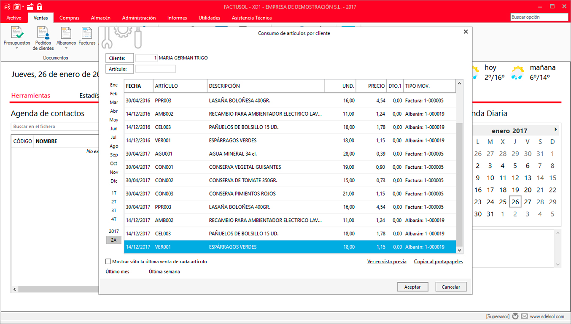Click the notes panel scrollbar down arrow
The width and height of the screenshot is (571, 324).
(558, 265)
